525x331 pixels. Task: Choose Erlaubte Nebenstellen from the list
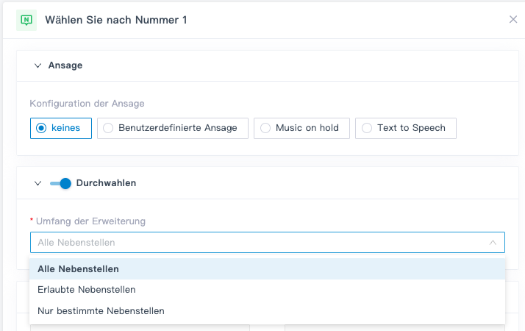pos(87,290)
